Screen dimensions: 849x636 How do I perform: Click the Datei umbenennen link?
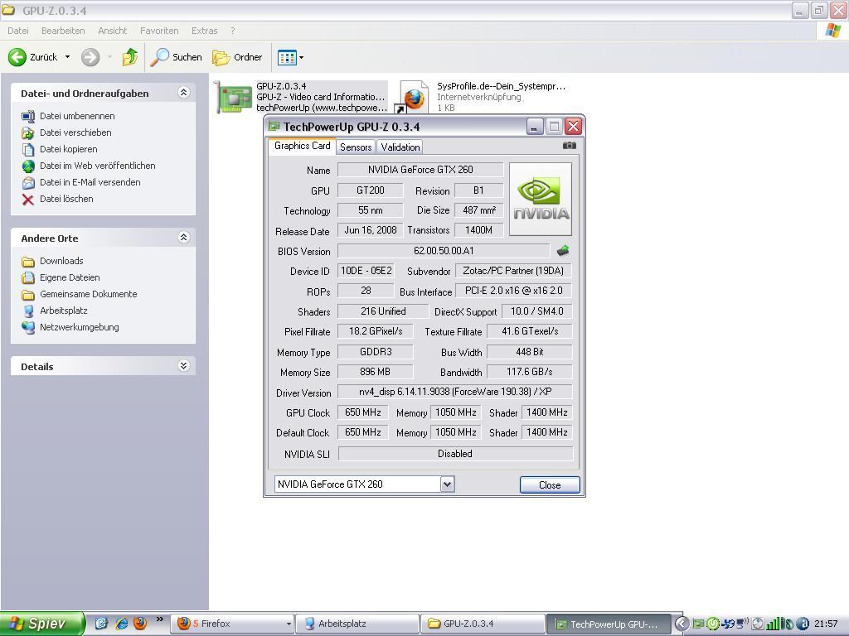[x=77, y=116]
